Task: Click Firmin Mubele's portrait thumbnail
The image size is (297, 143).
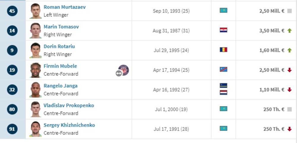Action: pos(36,70)
